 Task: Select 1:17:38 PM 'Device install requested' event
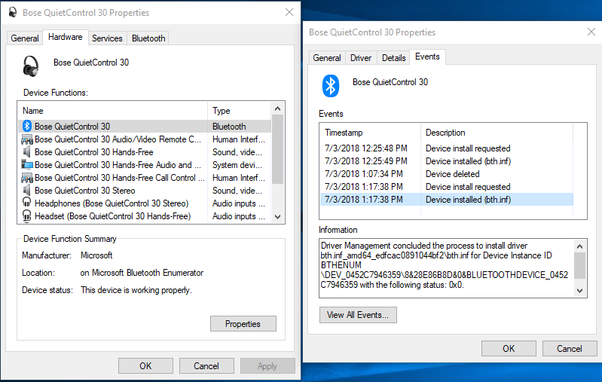coord(447,187)
